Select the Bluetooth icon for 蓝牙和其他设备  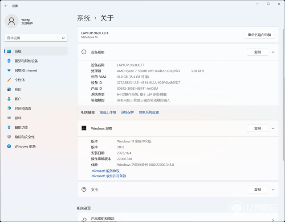point(9,61)
